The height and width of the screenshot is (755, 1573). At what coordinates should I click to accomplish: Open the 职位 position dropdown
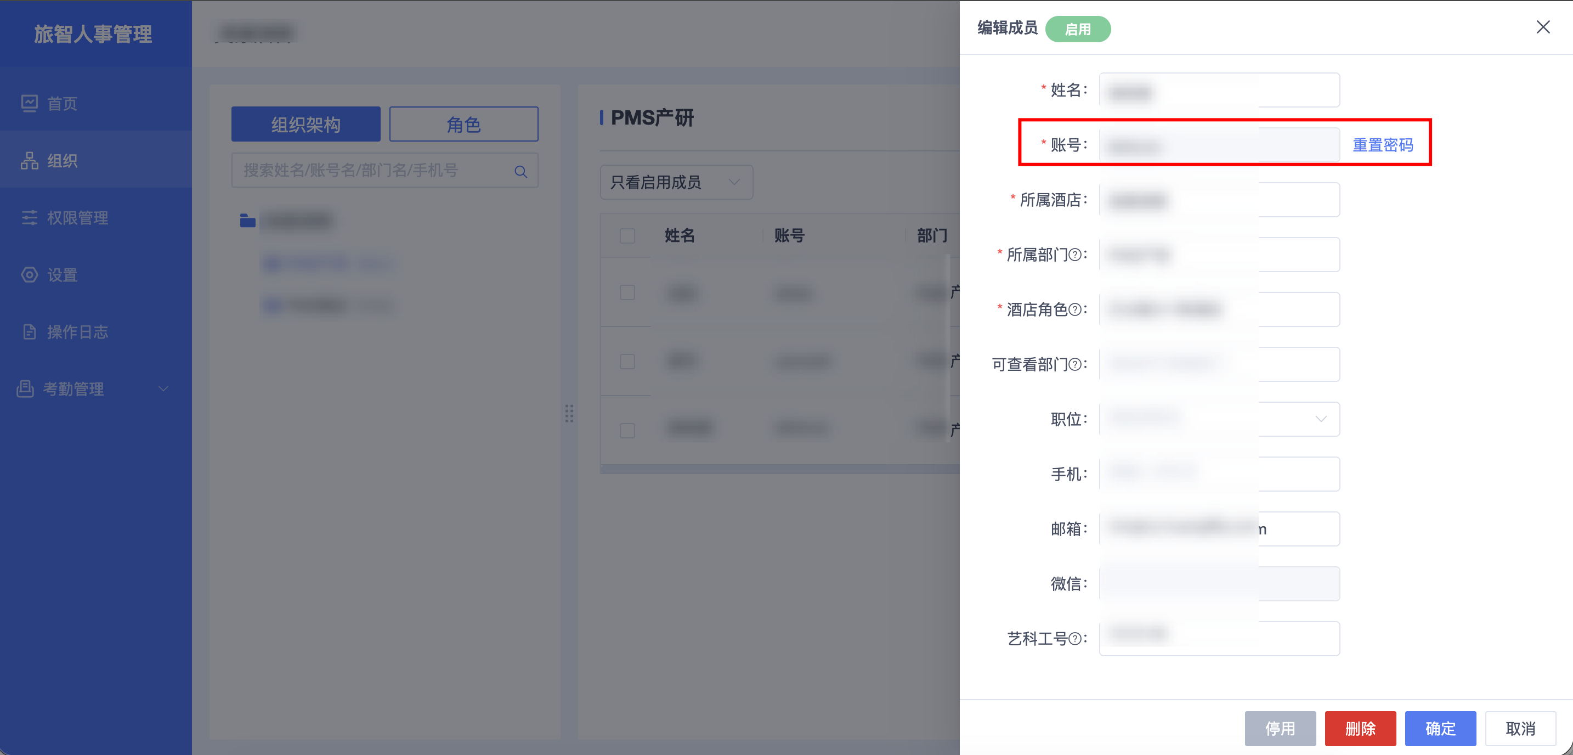tap(1219, 419)
